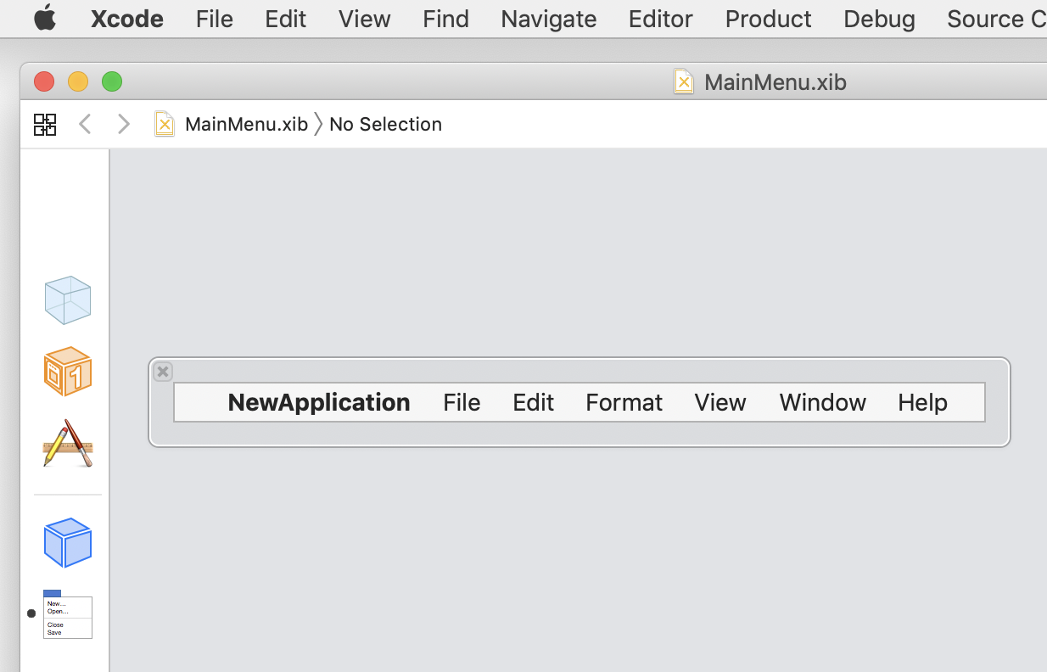Open the Apple menu in the system menu bar
The height and width of the screenshot is (672, 1047).
pos(44,19)
